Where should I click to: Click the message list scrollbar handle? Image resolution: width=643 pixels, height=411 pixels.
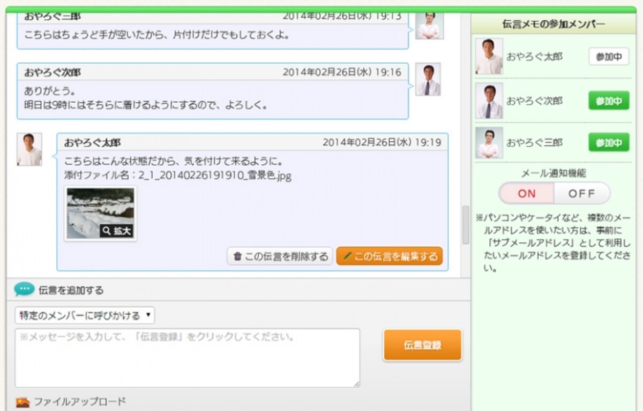(x=466, y=225)
